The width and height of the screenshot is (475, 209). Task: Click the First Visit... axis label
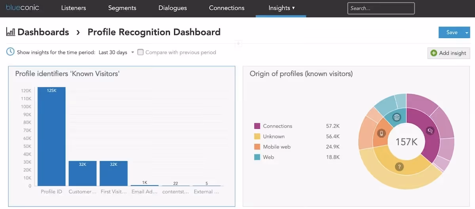pyautogui.click(x=114, y=192)
